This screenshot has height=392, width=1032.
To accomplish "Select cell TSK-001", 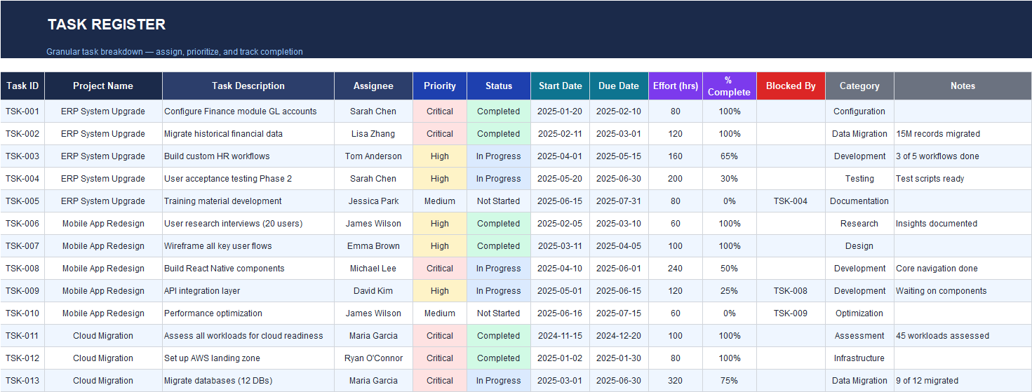I will coord(22,111).
